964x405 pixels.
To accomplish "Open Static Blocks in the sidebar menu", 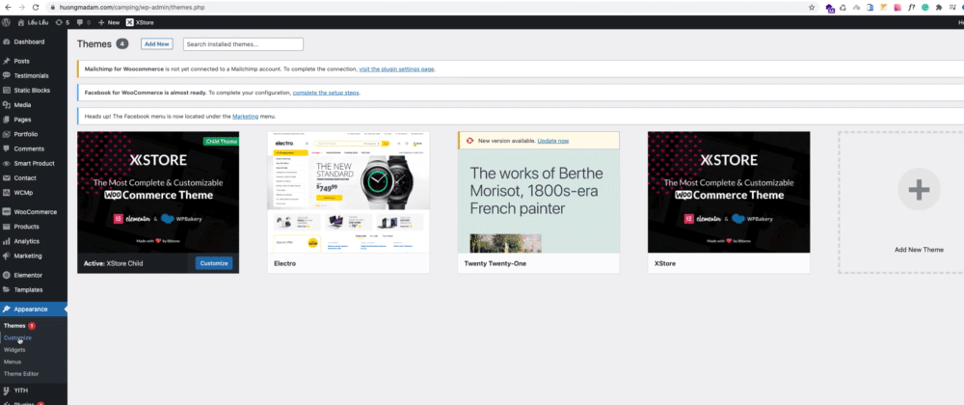I will coord(32,91).
